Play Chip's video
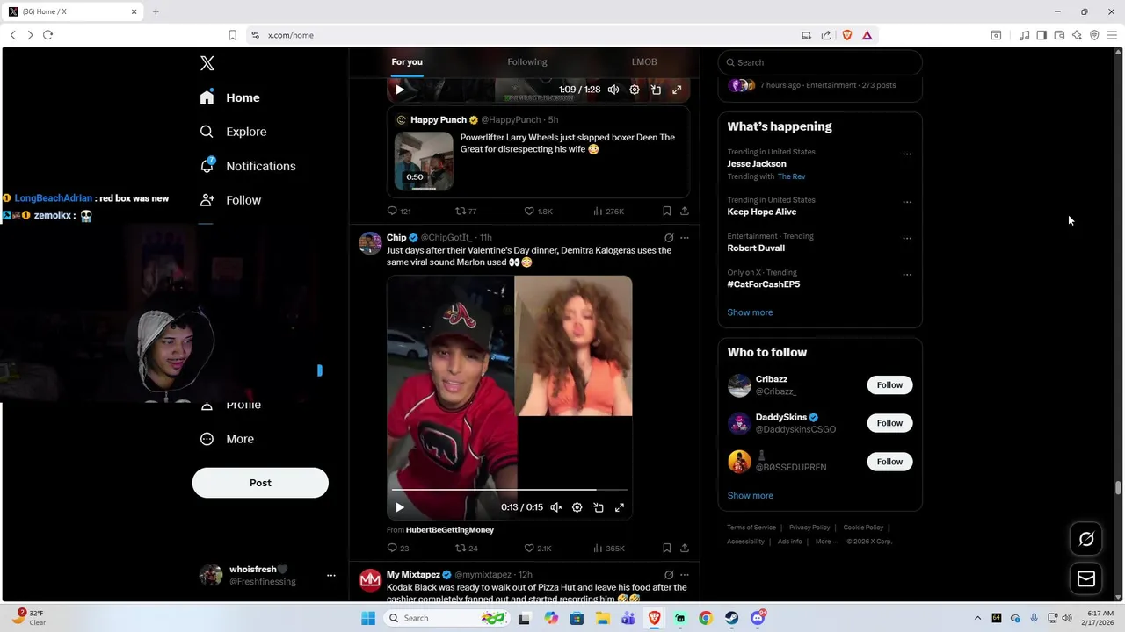 (400, 507)
